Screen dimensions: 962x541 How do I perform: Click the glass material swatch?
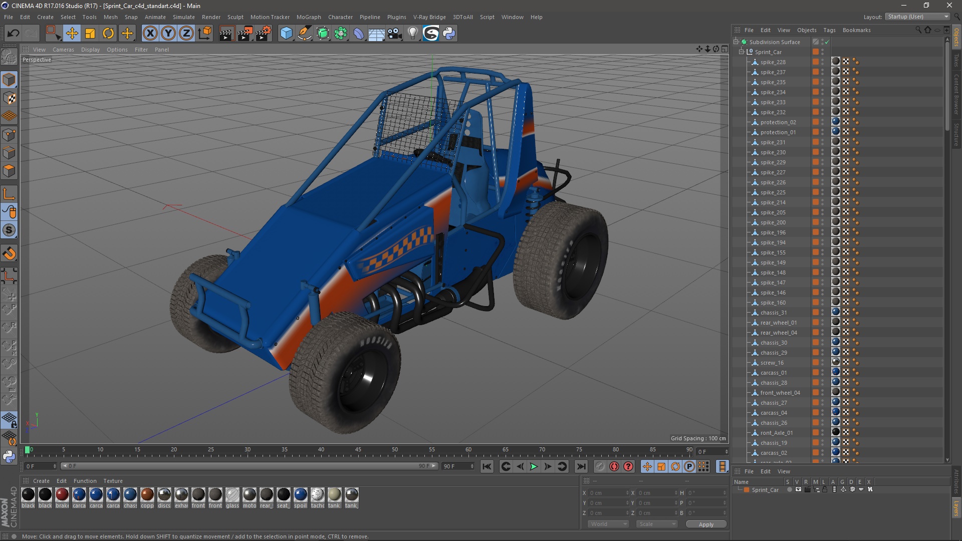(x=232, y=495)
